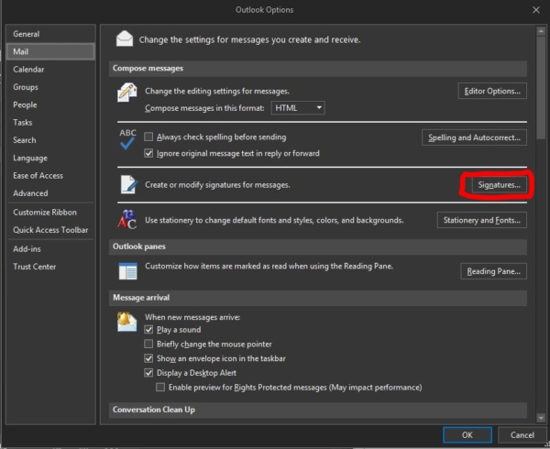Open Stationery and Fonts dialog
550x449 pixels.
coord(481,220)
